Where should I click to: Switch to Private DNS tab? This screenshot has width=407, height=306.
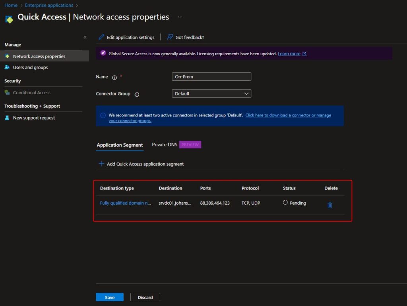165,145
